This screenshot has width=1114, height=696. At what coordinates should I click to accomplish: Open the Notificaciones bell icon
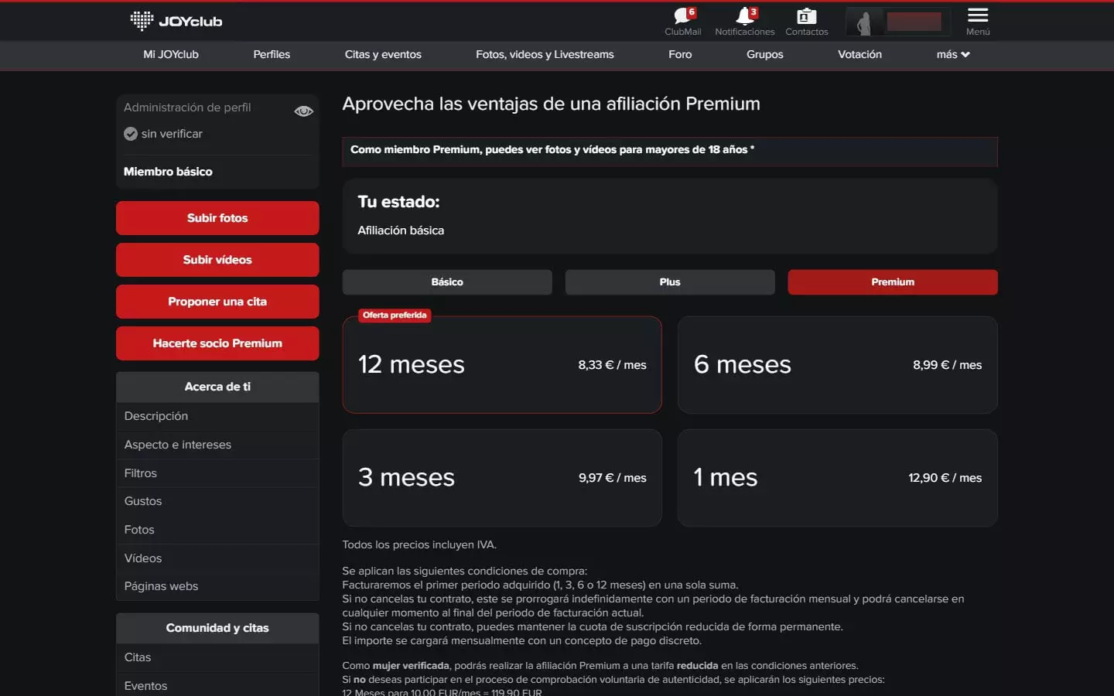[743, 21]
